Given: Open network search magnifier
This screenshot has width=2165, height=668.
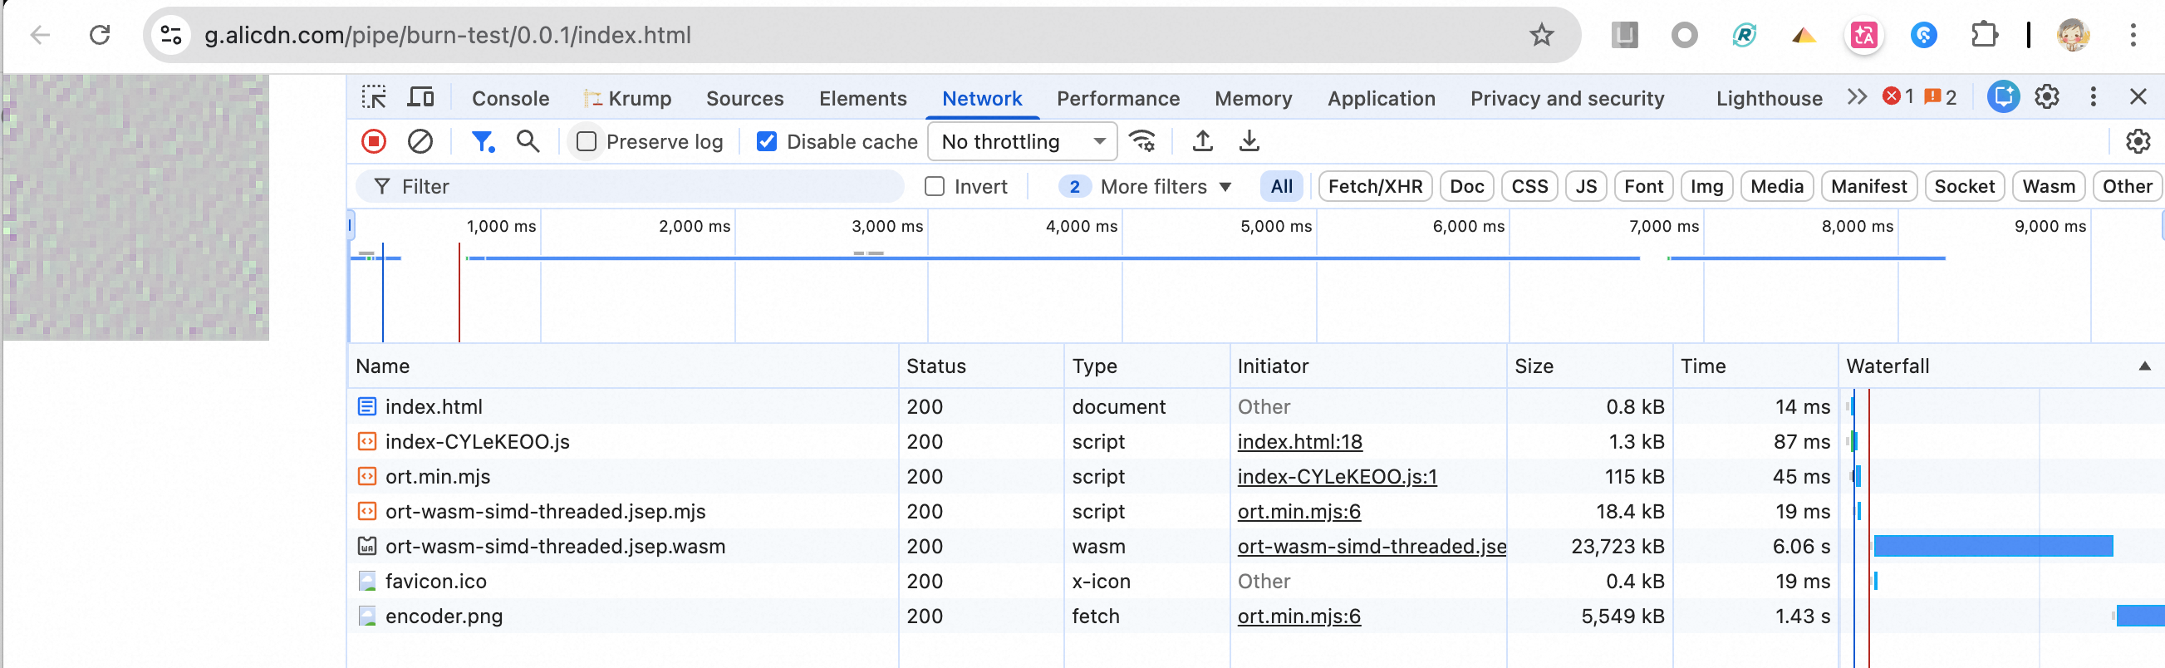Looking at the screenshot, I should pyautogui.click(x=528, y=141).
